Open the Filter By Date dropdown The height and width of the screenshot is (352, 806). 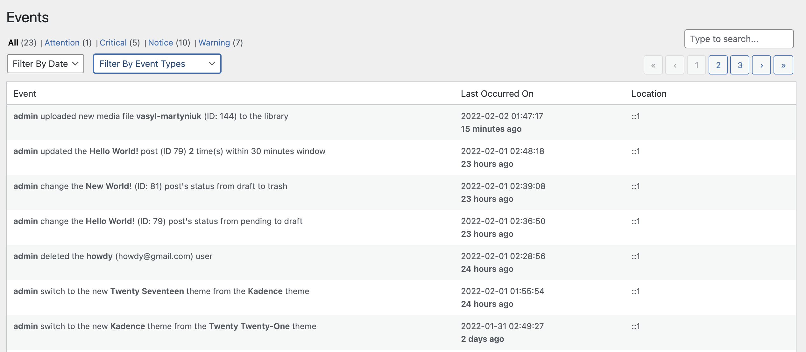click(46, 64)
